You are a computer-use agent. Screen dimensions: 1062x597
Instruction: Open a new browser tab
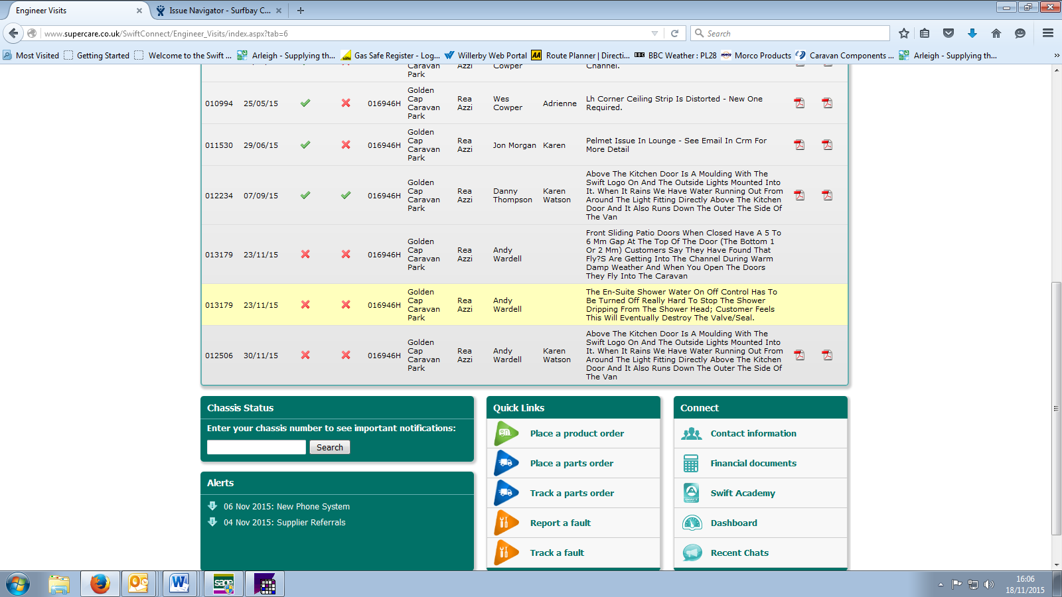coord(301,11)
